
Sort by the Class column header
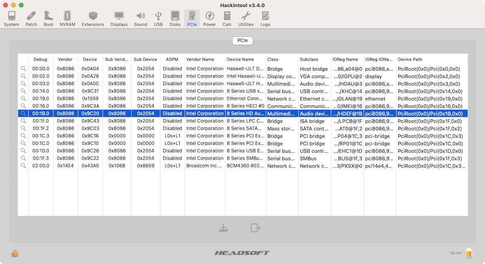click(282, 59)
